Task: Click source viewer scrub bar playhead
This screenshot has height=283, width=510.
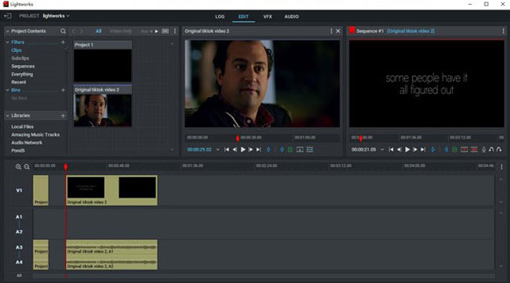Action: click(x=238, y=139)
